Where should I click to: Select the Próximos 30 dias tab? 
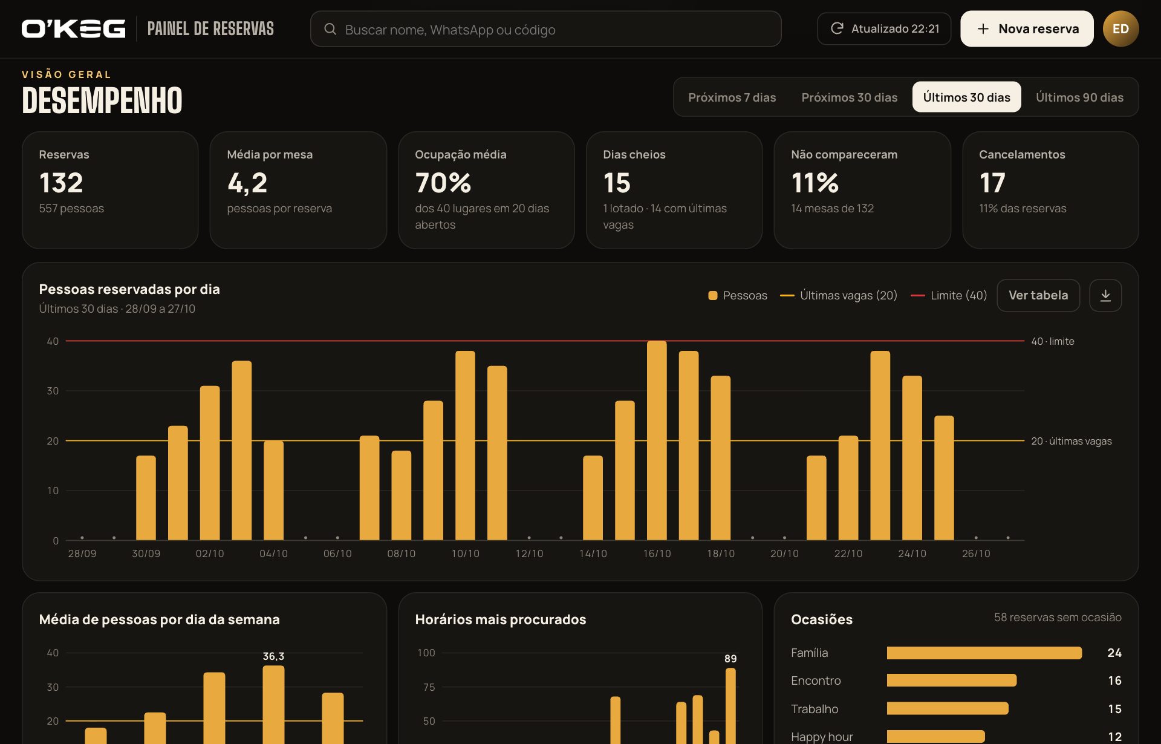(849, 97)
